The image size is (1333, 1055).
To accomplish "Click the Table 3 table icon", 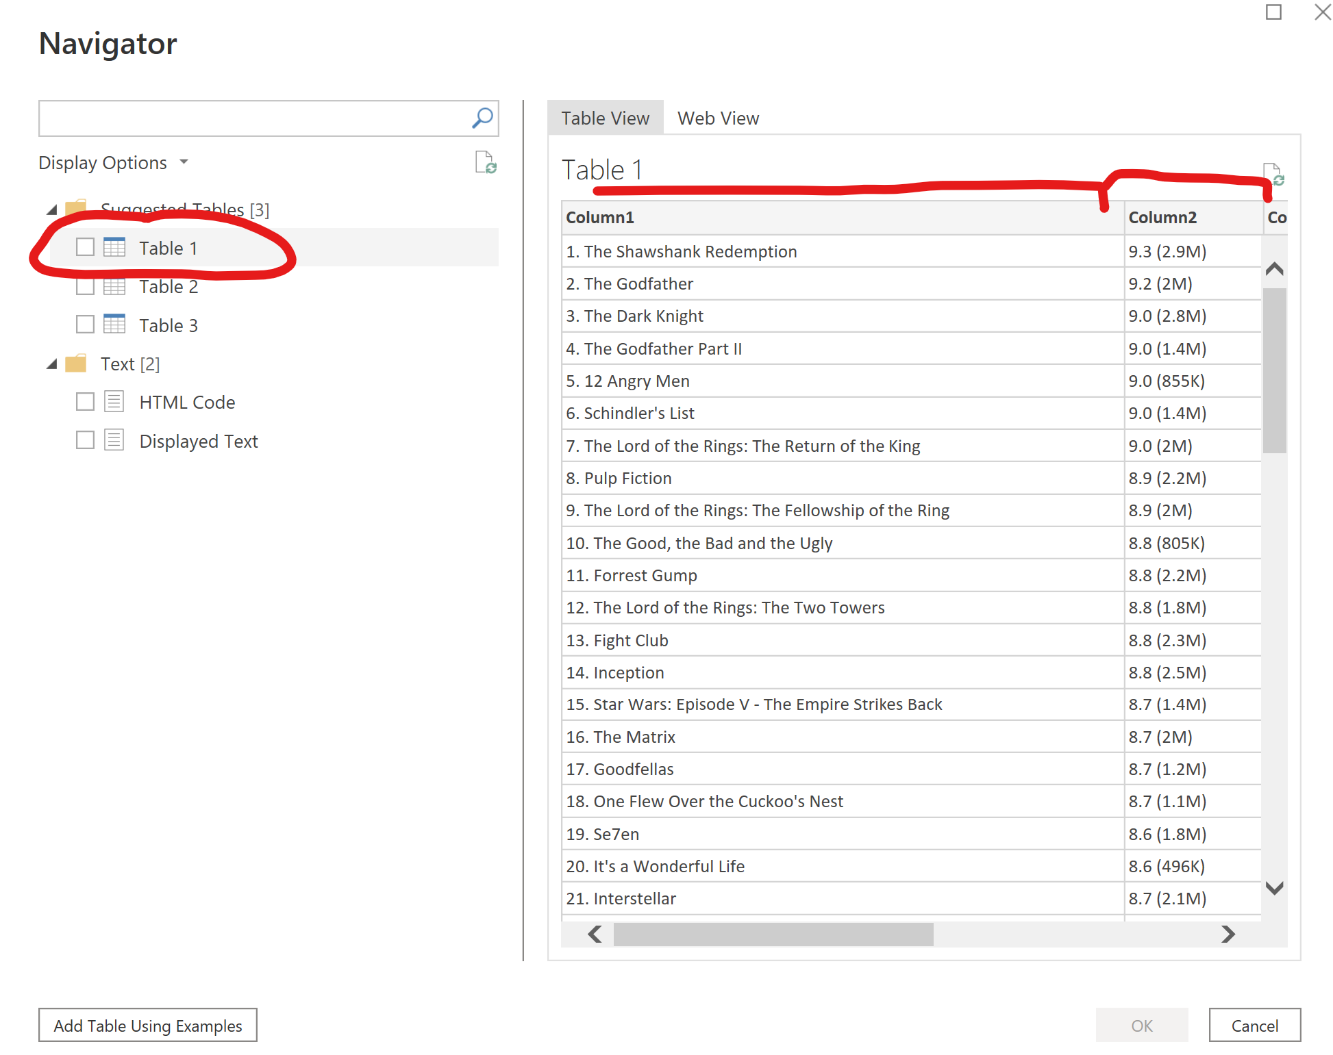I will [x=114, y=324].
